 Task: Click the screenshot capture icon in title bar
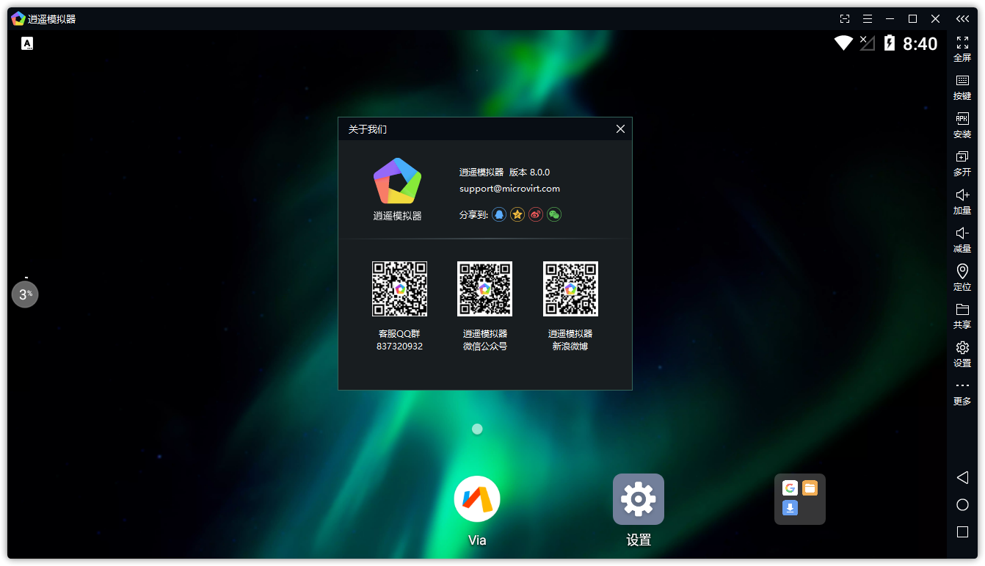pos(845,19)
